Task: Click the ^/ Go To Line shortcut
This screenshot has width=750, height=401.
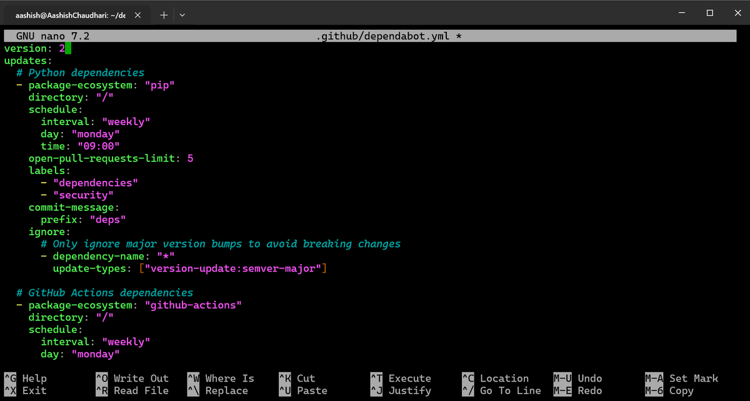Action: tap(502, 390)
